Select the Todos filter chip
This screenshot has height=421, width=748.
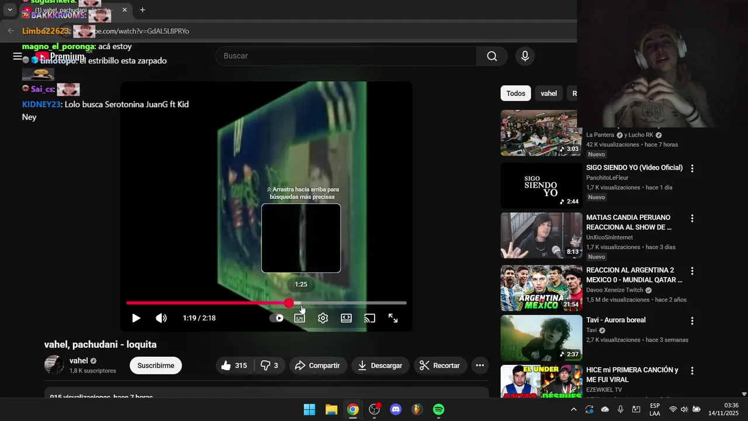point(515,94)
